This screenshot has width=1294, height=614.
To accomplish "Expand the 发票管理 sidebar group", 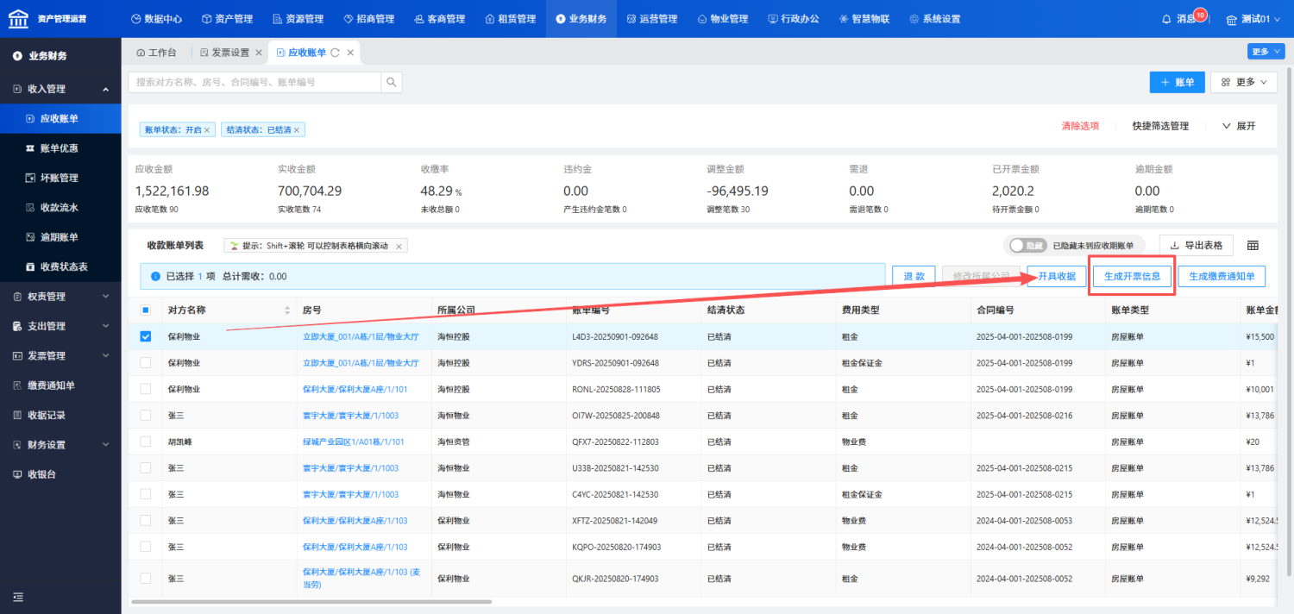I will coord(60,355).
